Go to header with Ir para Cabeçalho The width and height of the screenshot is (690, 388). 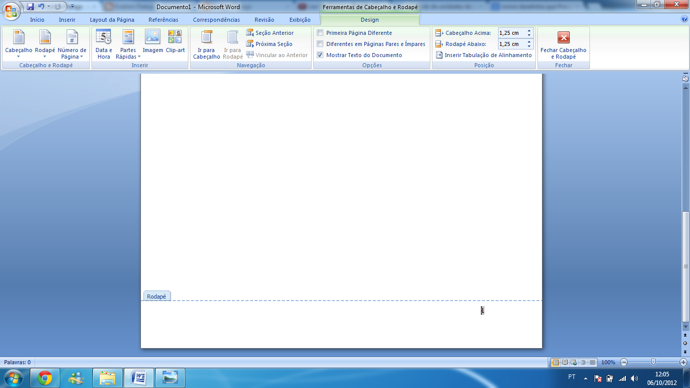click(x=207, y=44)
